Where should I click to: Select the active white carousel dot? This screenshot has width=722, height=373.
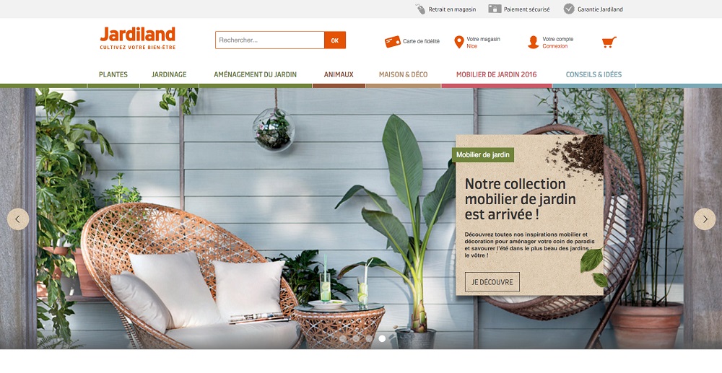[382, 338]
